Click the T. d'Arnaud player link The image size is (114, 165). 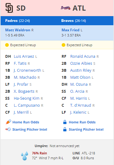(x=81, y=105)
